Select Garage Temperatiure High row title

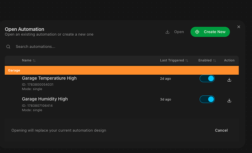[x=49, y=78]
